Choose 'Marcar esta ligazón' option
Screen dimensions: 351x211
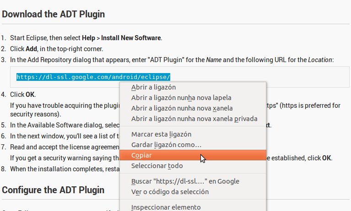[193, 134]
